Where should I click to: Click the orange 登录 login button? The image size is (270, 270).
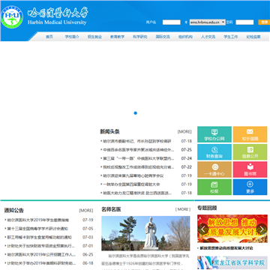point(264,22)
